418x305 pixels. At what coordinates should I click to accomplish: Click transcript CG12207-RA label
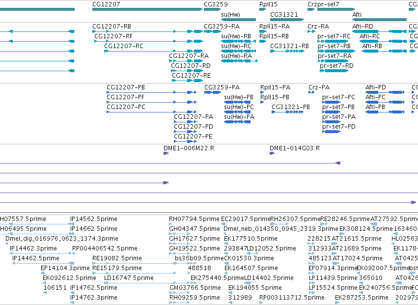pyautogui.click(x=189, y=56)
